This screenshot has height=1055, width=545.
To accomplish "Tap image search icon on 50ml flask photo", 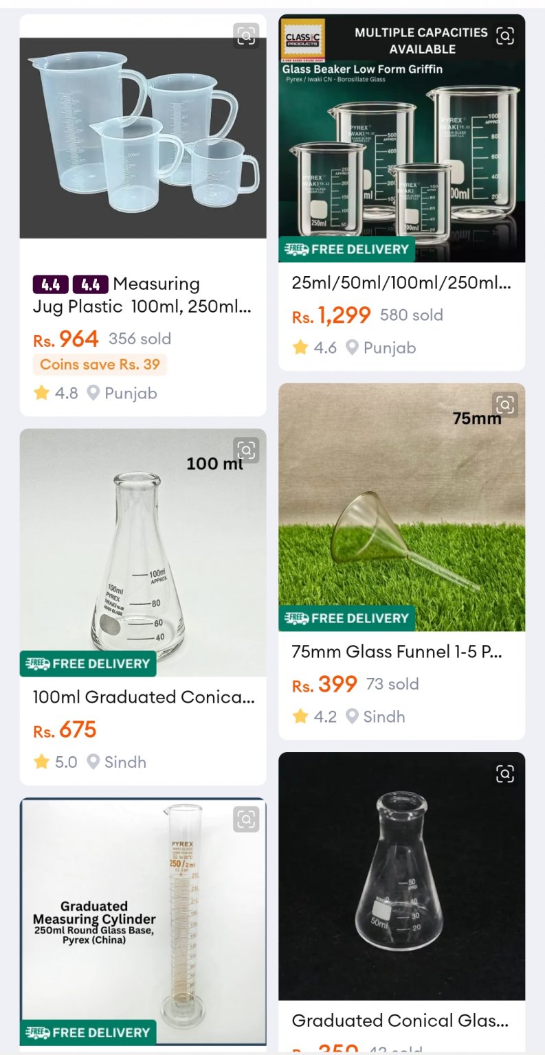I will [505, 774].
